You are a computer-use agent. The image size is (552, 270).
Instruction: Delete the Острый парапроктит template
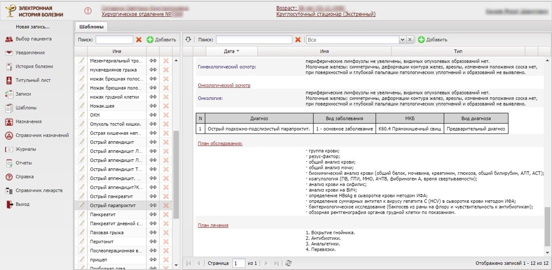pos(166,205)
